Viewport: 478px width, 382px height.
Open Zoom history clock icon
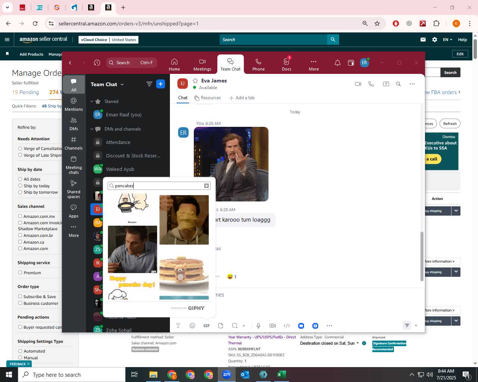click(97, 63)
